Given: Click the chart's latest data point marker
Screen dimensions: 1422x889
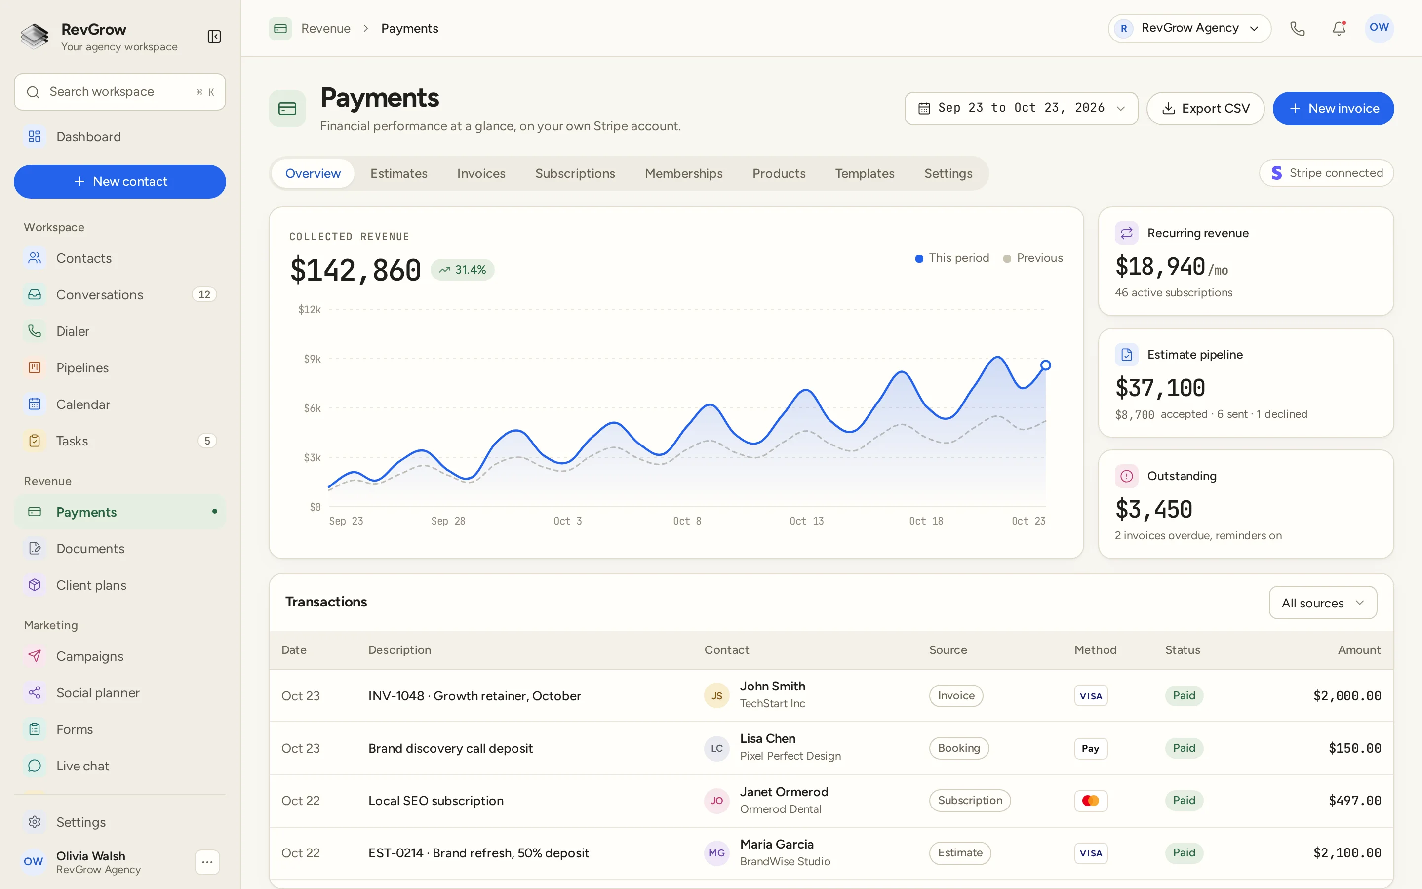Looking at the screenshot, I should click(x=1045, y=365).
